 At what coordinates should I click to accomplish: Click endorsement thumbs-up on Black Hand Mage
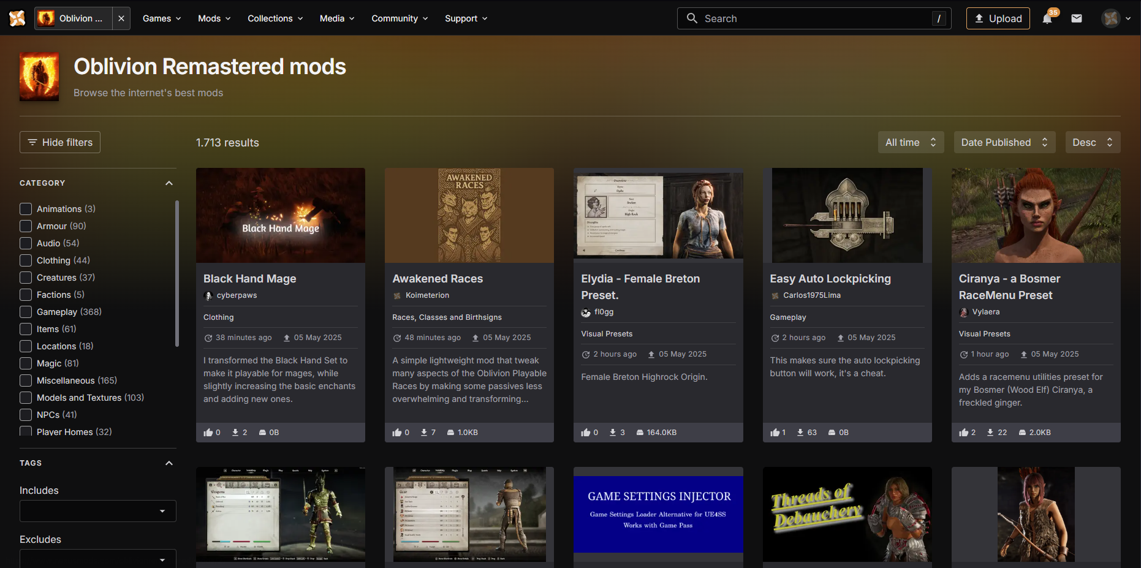[x=208, y=433]
